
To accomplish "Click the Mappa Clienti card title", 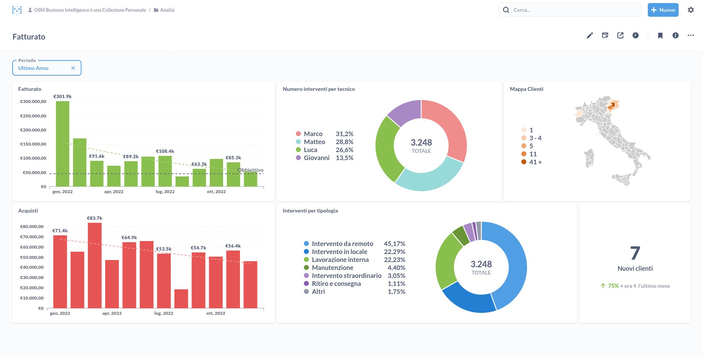I will pos(526,89).
